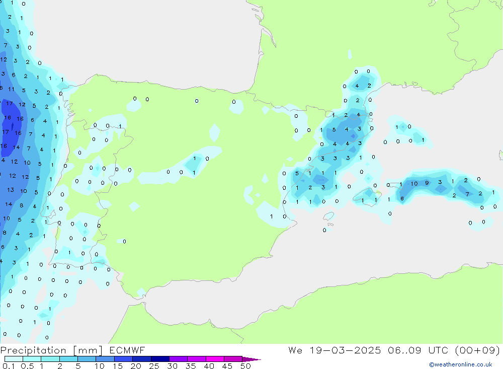Click the '50' legend scale label

[x=245, y=366]
